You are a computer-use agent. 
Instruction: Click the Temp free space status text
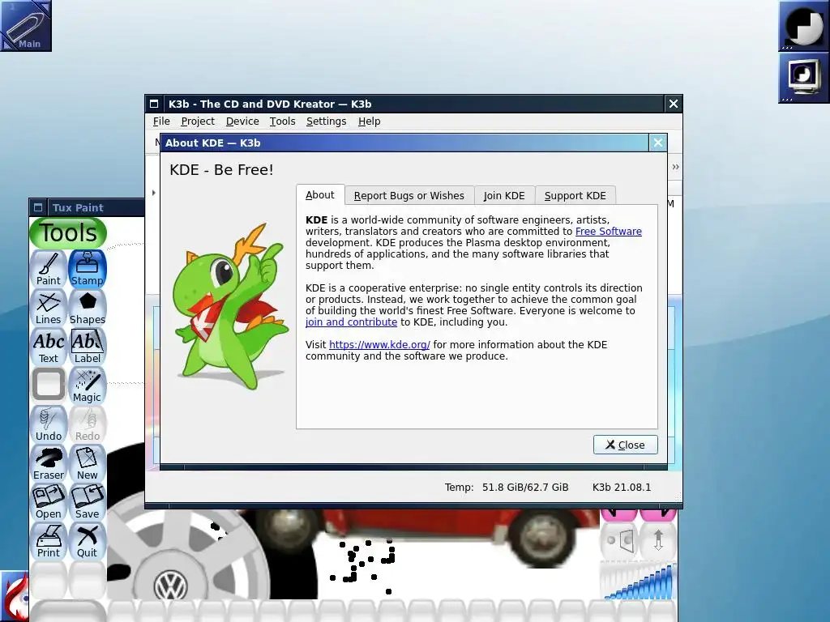click(506, 487)
